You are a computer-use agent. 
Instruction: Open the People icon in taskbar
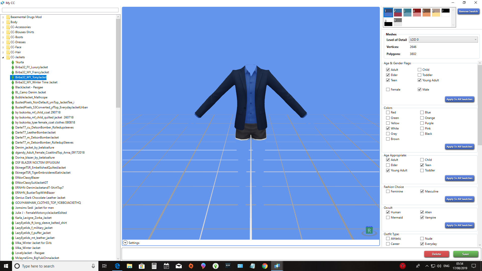418,266
